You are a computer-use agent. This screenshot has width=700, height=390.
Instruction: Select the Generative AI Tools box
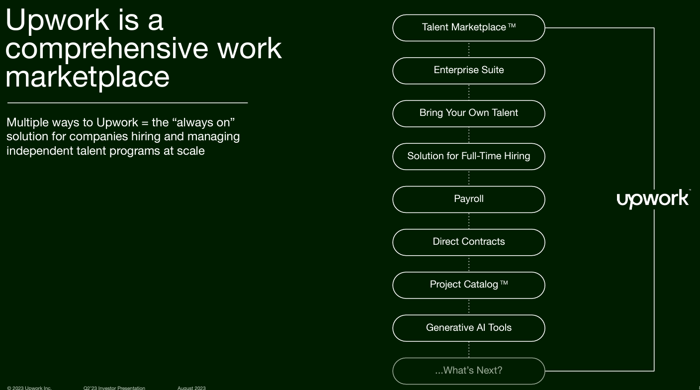[469, 328]
